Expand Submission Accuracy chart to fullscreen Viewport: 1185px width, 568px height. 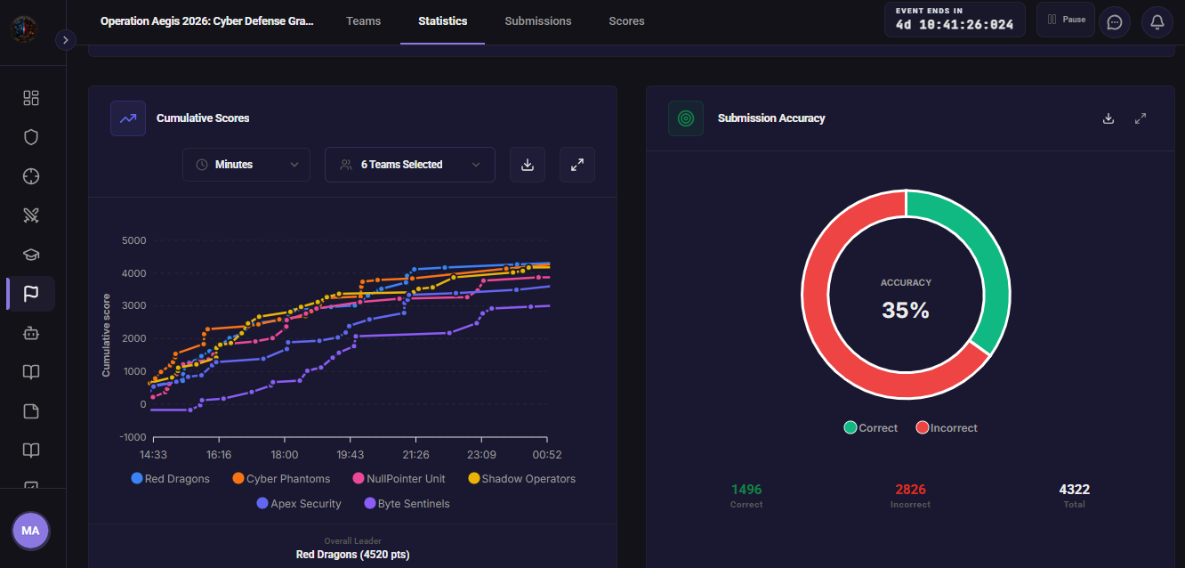[x=1141, y=118]
